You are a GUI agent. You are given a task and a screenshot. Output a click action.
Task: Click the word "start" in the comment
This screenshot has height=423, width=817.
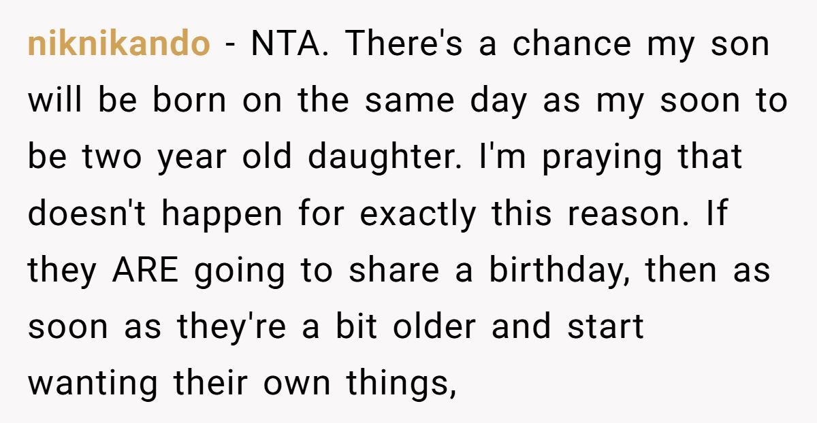pyautogui.click(x=605, y=328)
